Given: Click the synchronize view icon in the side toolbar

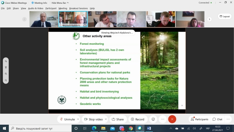Looking at the screenshot, I should click(x=6, y=67).
